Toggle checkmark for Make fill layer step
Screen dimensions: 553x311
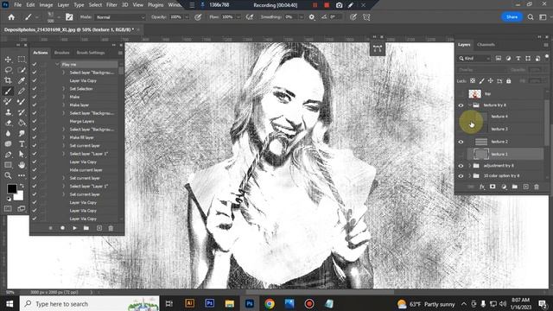(x=35, y=137)
